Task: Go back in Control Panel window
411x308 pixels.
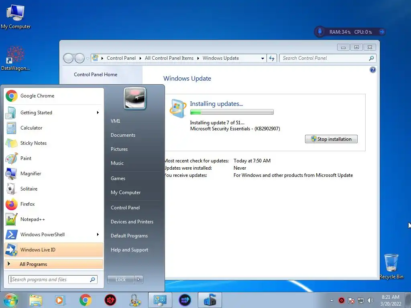Action: pos(68,58)
